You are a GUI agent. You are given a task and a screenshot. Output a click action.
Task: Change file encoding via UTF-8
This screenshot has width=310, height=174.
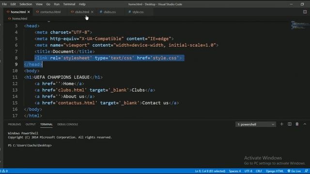tap(248, 171)
